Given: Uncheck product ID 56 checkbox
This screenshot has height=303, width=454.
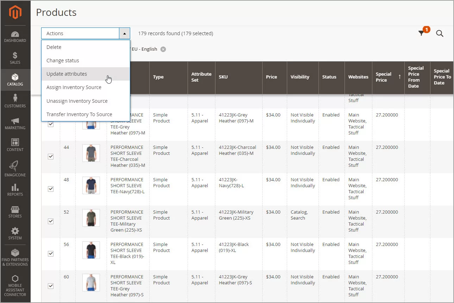Looking at the screenshot, I should tap(51, 254).
